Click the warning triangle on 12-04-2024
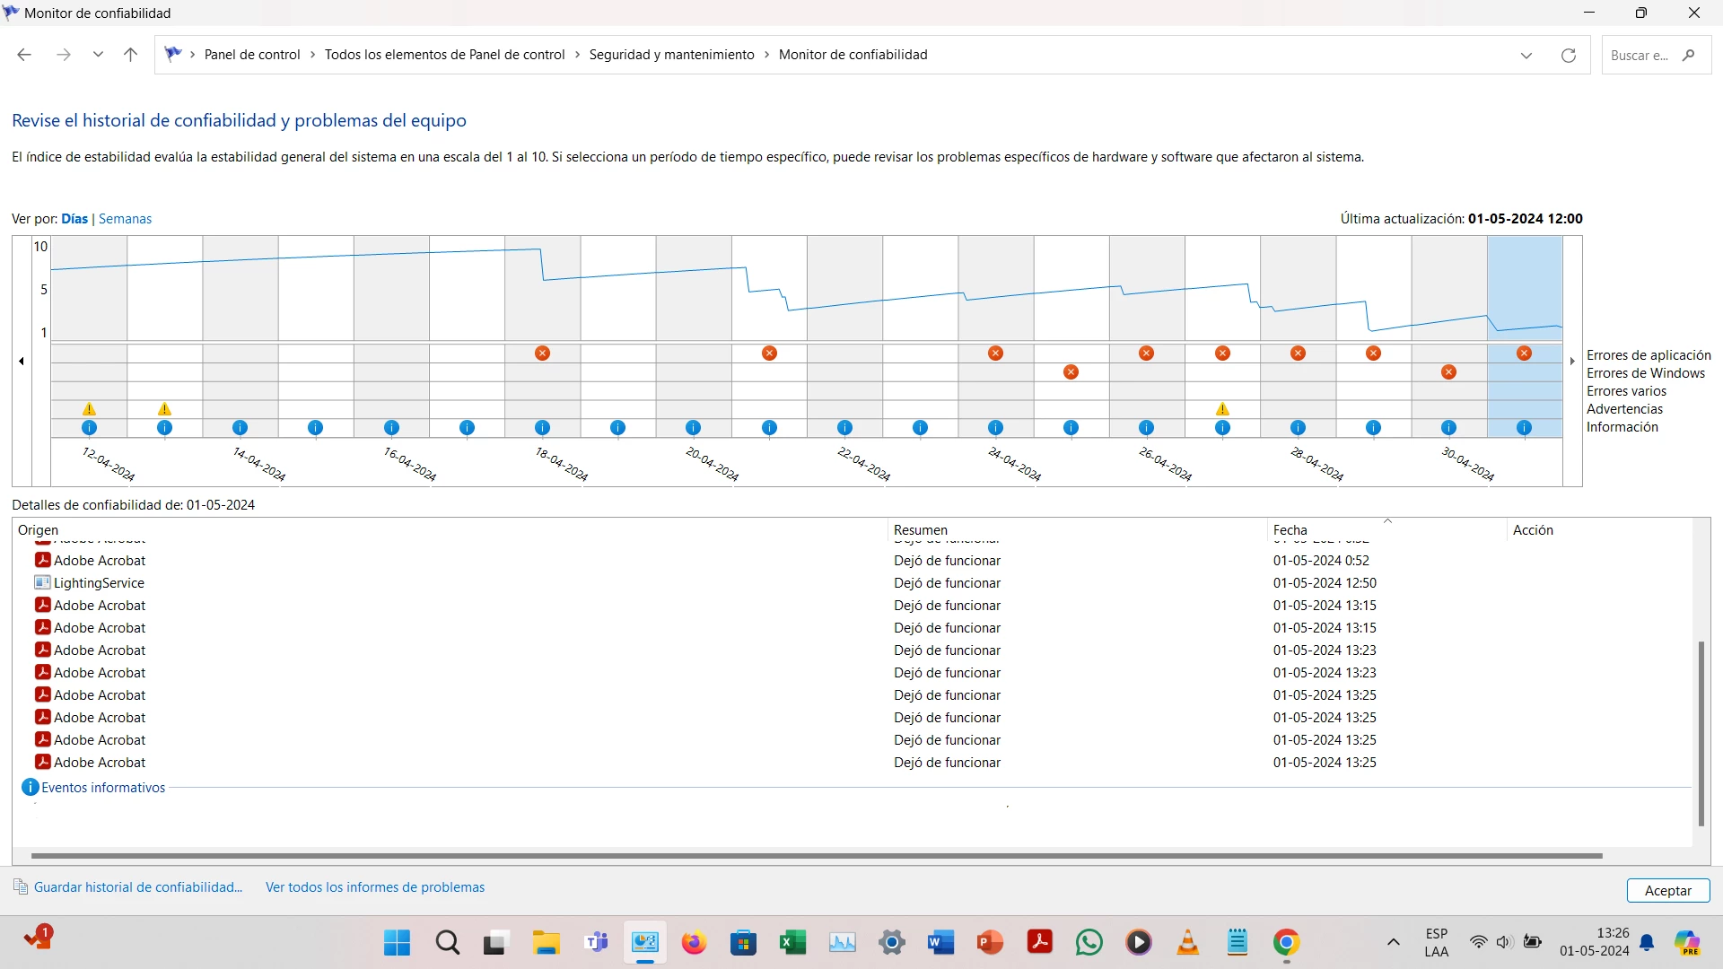 pos(89,409)
